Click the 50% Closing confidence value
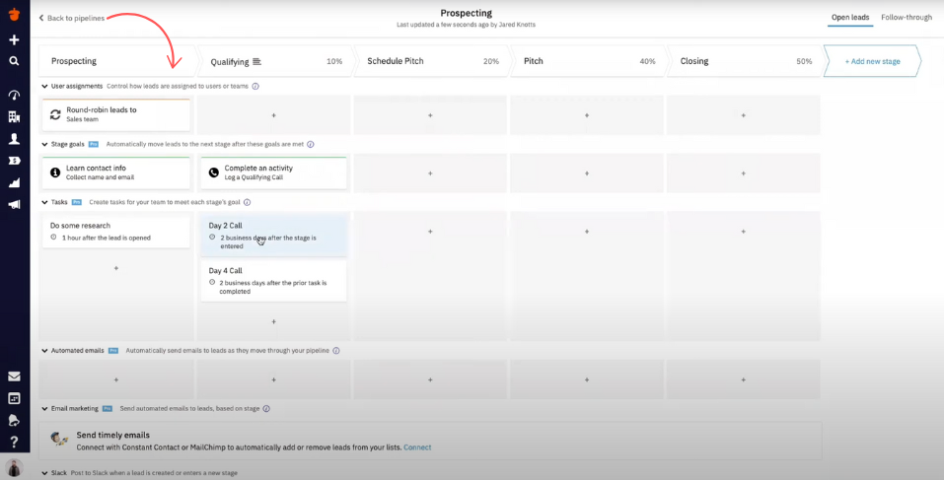The height and width of the screenshot is (480, 944). tap(804, 61)
